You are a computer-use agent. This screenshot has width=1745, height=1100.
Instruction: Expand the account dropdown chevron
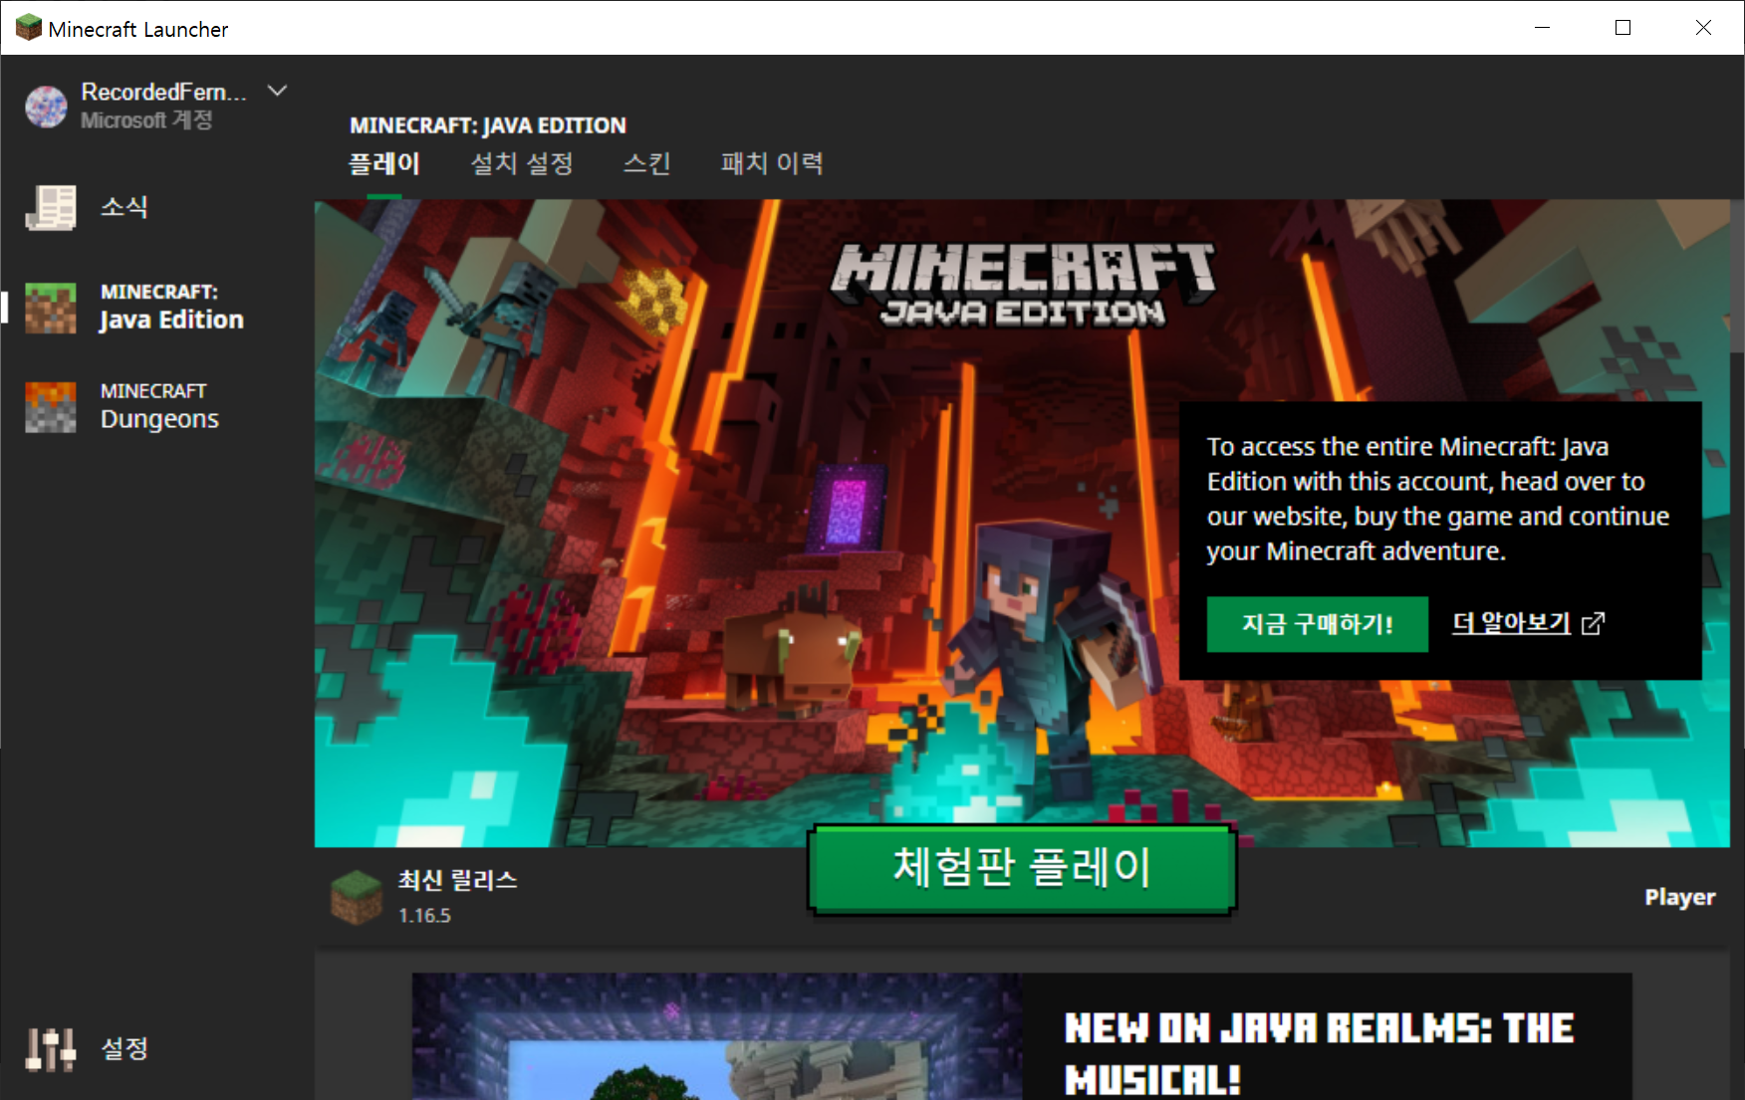(278, 92)
